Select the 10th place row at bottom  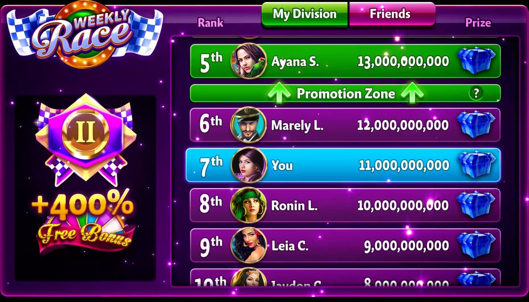pos(345,278)
